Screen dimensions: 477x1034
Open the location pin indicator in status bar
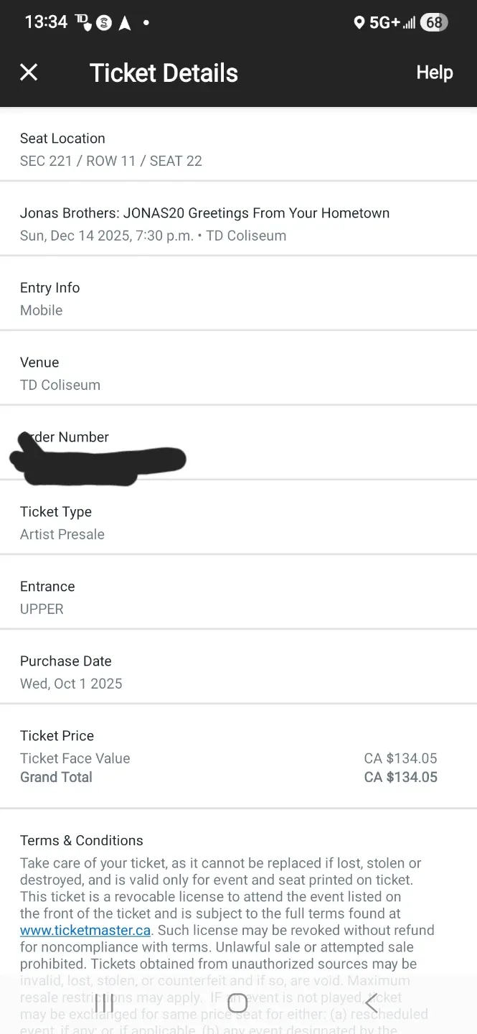coord(360,22)
